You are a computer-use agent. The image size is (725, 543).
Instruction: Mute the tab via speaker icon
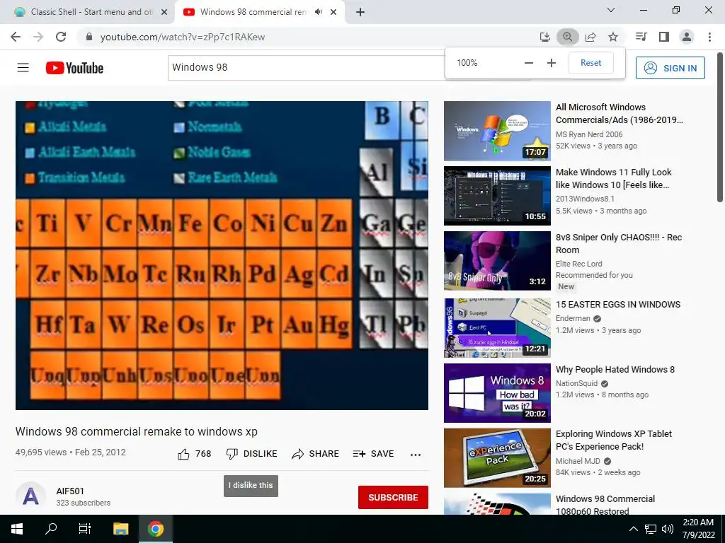click(318, 12)
